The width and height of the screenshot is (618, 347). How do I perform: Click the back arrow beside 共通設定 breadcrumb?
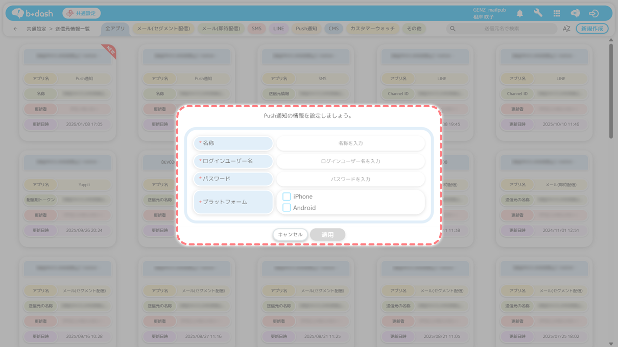coord(15,29)
